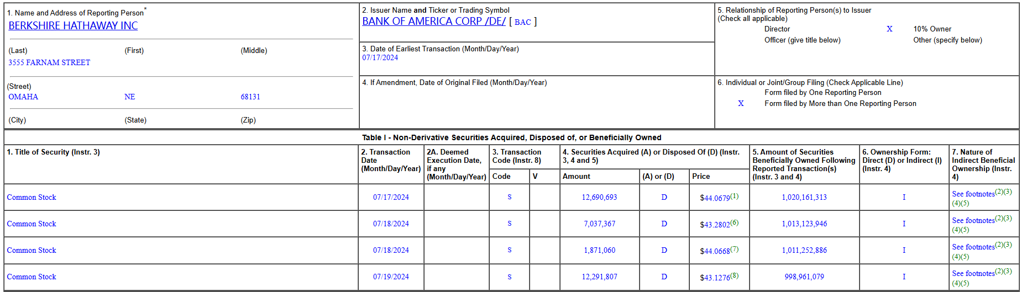Click footnote (8) next to price $43.1276
This screenshot has height=292, width=1022.
(x=735, y=275)
